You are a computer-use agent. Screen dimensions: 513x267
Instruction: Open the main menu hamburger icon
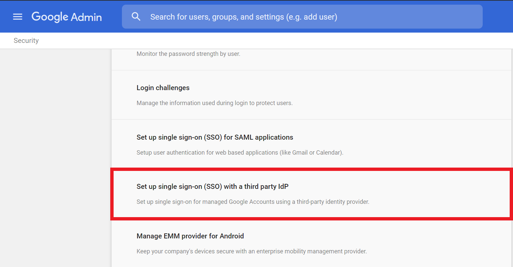click(18, 17)
